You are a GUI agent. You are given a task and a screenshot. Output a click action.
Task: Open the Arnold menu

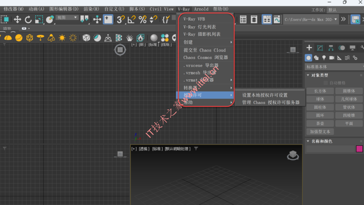pos(201,9)
